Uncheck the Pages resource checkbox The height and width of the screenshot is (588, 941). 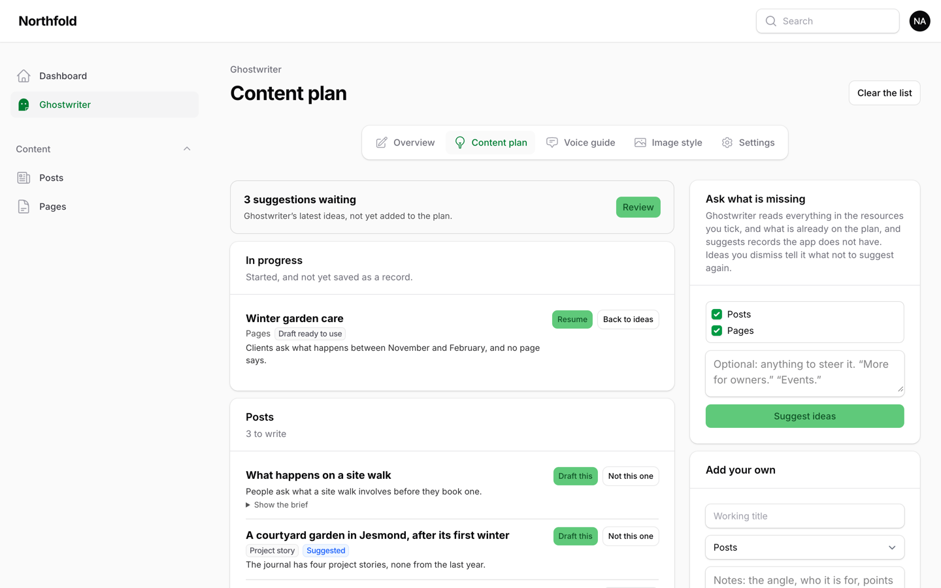click(x=717, y=331)
